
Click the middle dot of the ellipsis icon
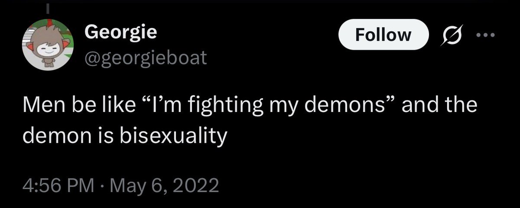(x=484, y=35)
